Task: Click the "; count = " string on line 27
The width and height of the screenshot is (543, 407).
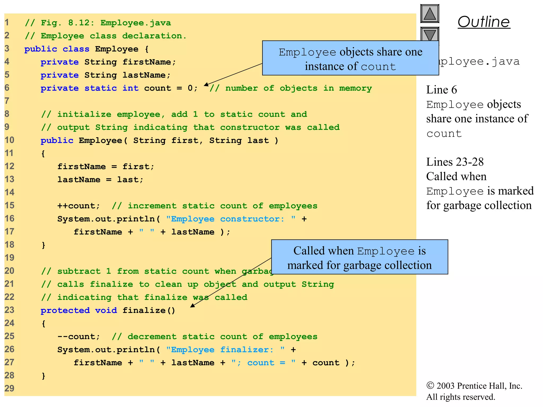Action: tap(263, 363)
